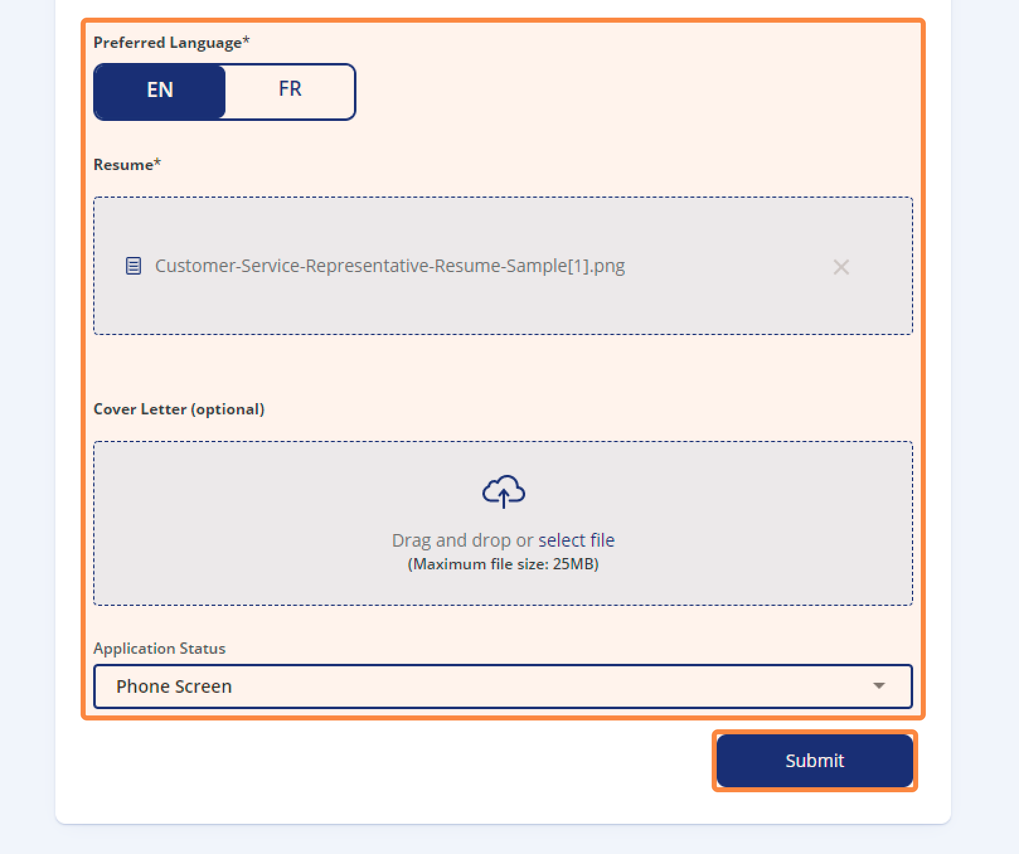
Task: Remove the uploaded resume file with X
Action: pos(841,267)
